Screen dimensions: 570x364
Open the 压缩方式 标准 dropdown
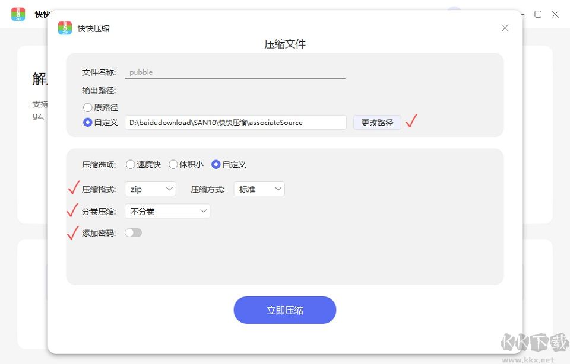pyautogui.click(x=259, y=188)
